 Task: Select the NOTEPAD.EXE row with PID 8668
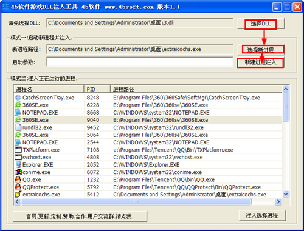point(148,112)
